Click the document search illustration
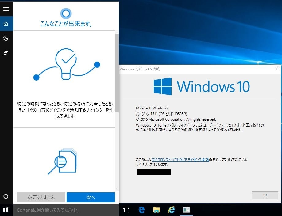Image resolution: width=282 pixels, height=216 pixels. tap(62, 161)
